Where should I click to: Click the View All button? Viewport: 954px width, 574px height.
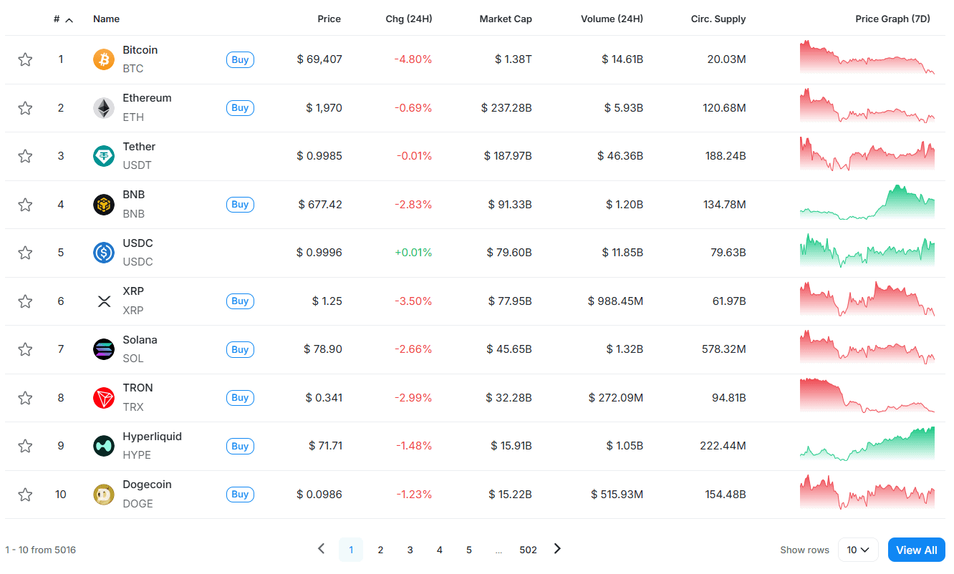[917, 550]
